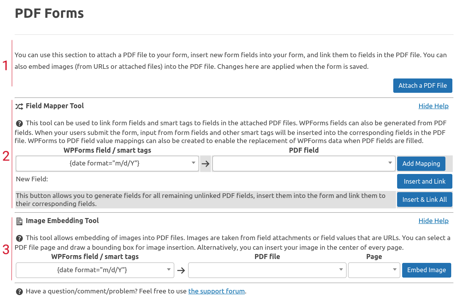Open the Field Mapper WPForms field dropdown

click(x=107, y=164)
